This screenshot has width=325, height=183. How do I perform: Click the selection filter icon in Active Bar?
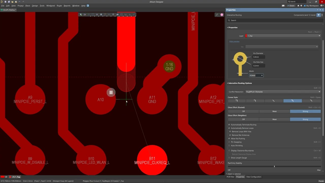[81, 14]
